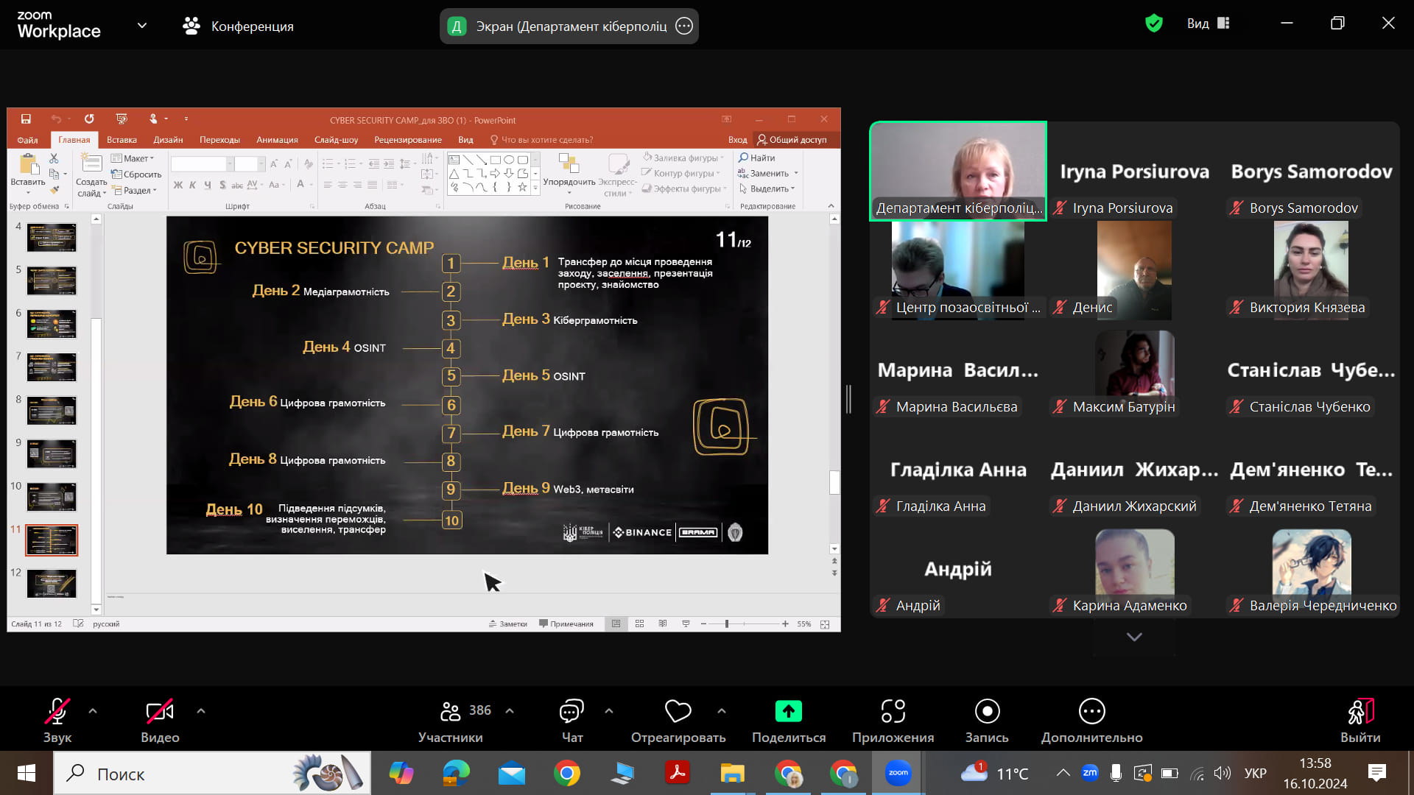1414x795 pixels.
Task: Open the Apps icon in toolbar
Action: click(x=893, y=711)
